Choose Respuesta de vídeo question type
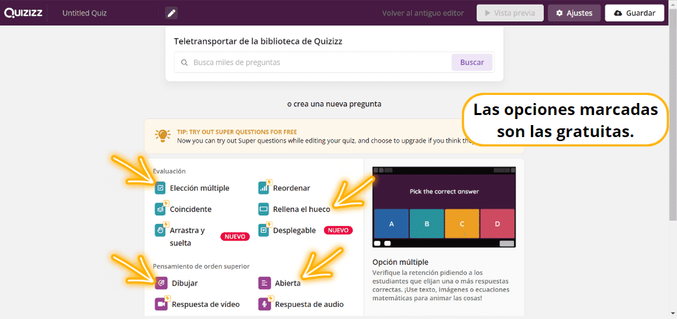Image resolution: width=677 pixels, height=319 pixels. (x=206, y=304)
